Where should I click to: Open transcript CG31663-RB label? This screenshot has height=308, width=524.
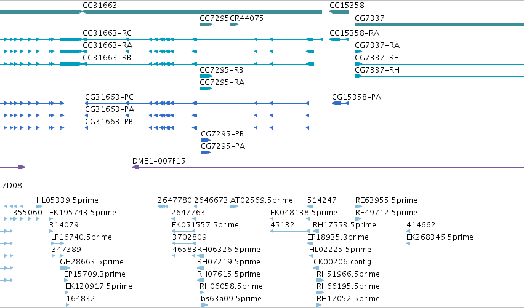click(107, 57)
